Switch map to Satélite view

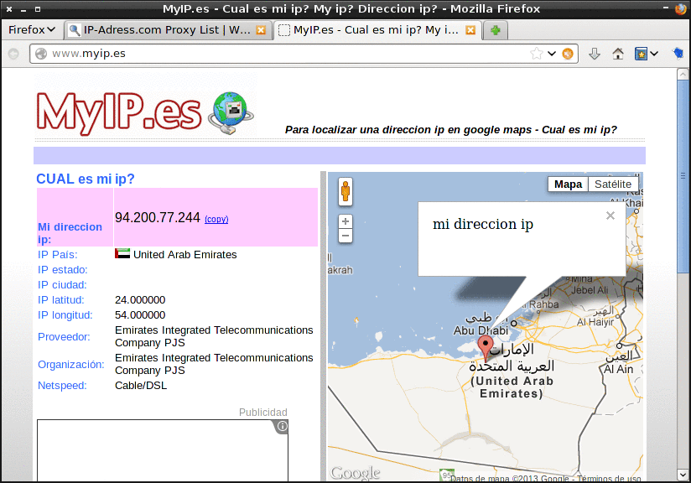(x=613, y=184)
